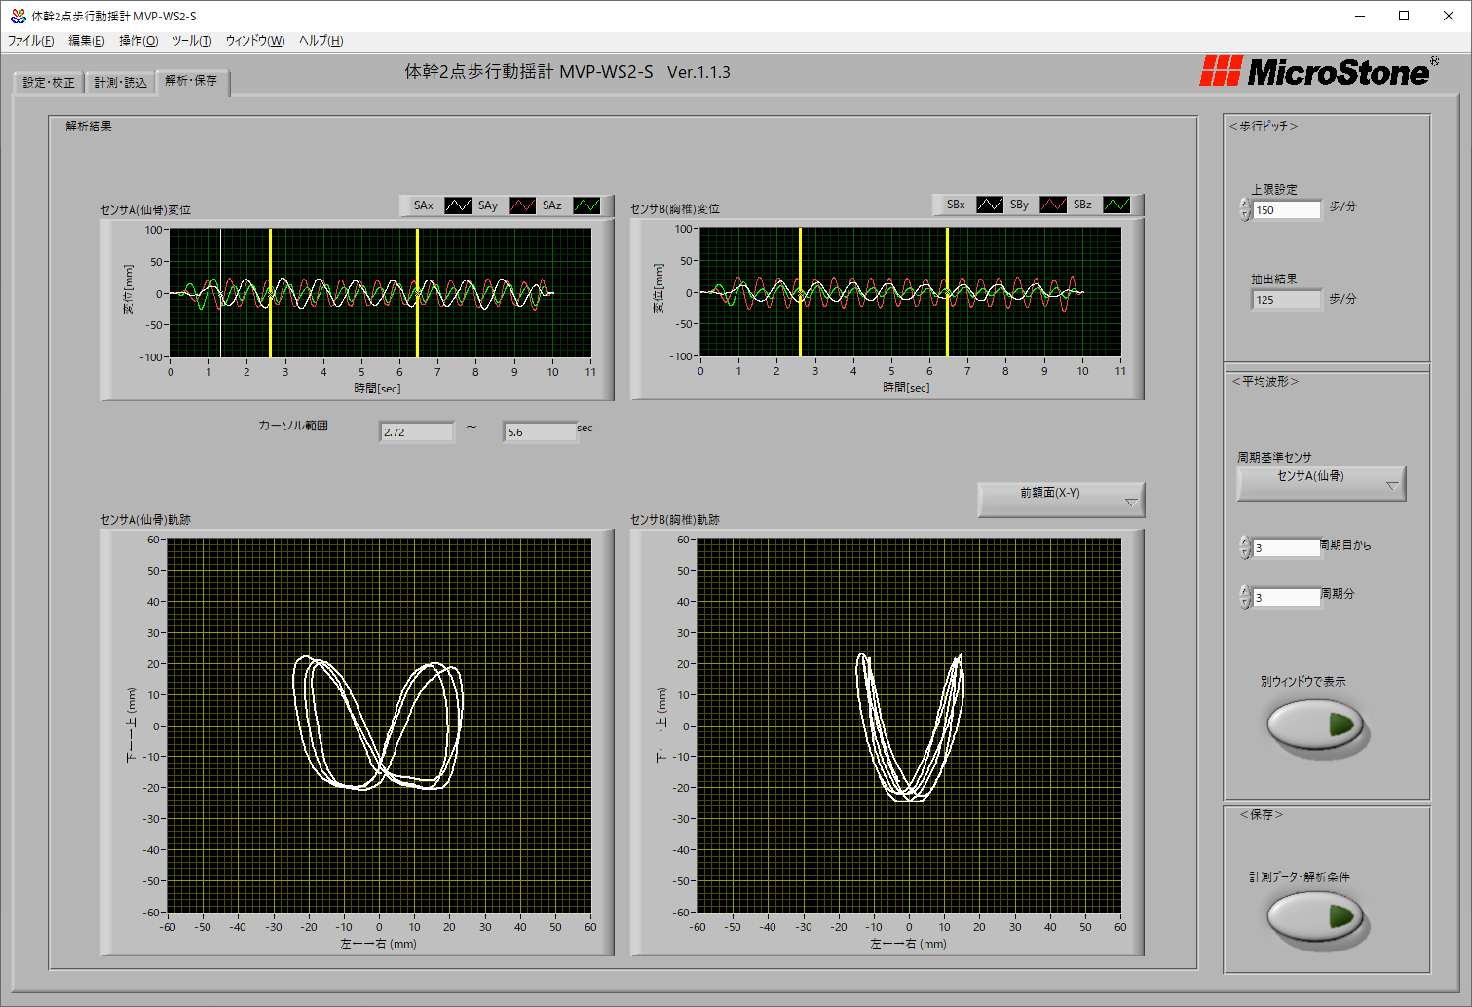Open the 操作(O) menu
Viewport: 1472px width, 1007px height.
tap(138, 41)
